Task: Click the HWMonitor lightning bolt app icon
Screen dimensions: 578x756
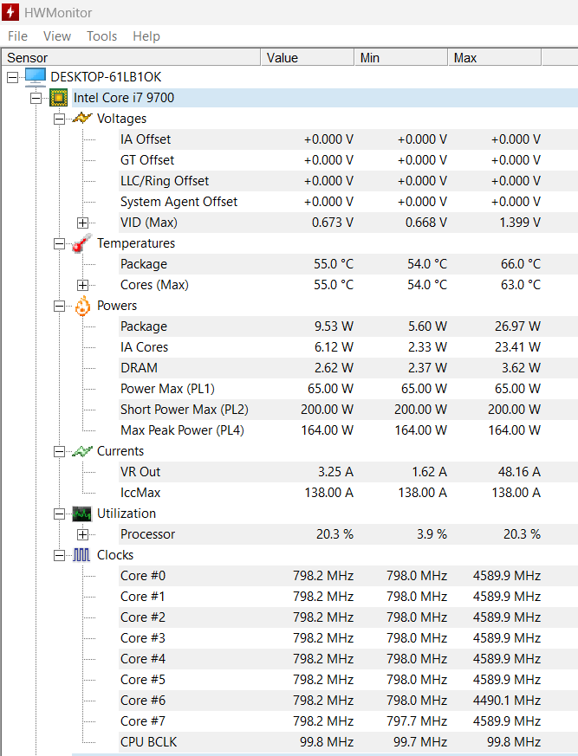Action: click(10, 12)
